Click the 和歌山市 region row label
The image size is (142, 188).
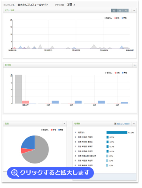87,156
